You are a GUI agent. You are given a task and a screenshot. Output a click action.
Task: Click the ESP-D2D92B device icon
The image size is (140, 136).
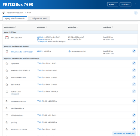(x=7, y=85)
